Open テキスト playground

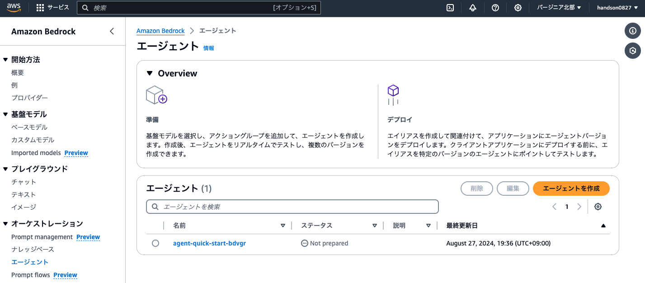[x=24, y=194]
